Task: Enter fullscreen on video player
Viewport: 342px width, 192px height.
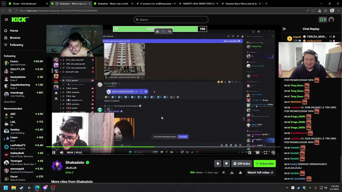Action: pyautogui.click(x=265, y=153)
